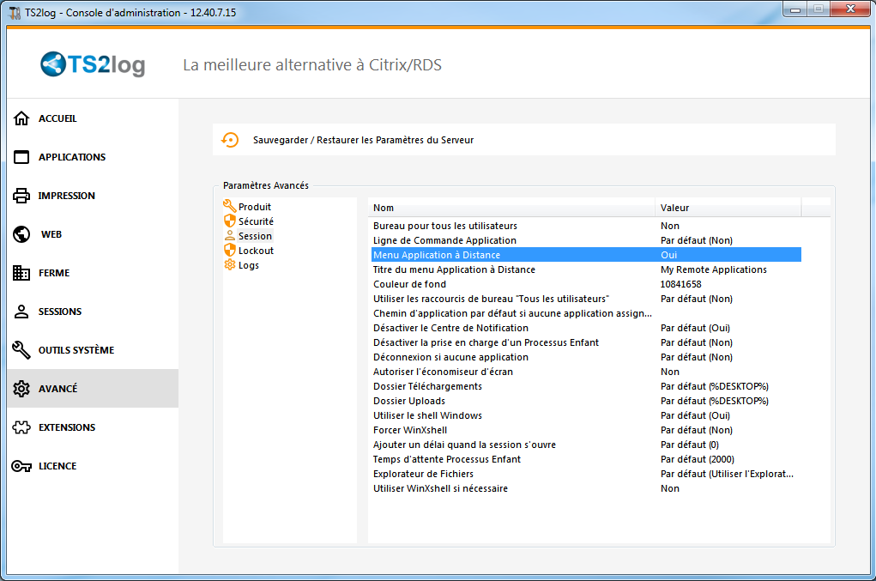Click the Extensions puzzle piece icon
The width and height of the screenshot is (876, 581).
tap(21, 427)
